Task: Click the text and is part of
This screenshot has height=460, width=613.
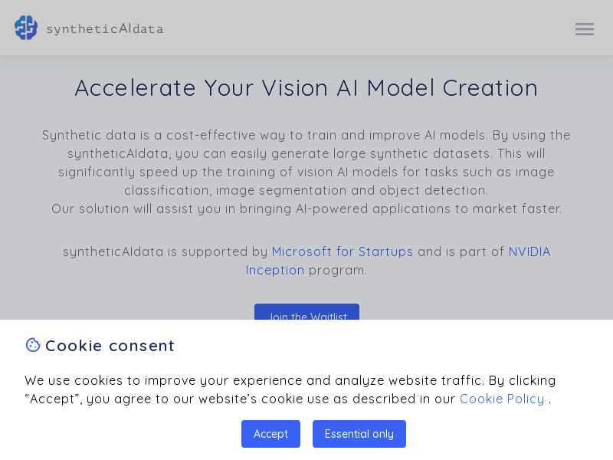Action: coord(461,251)
